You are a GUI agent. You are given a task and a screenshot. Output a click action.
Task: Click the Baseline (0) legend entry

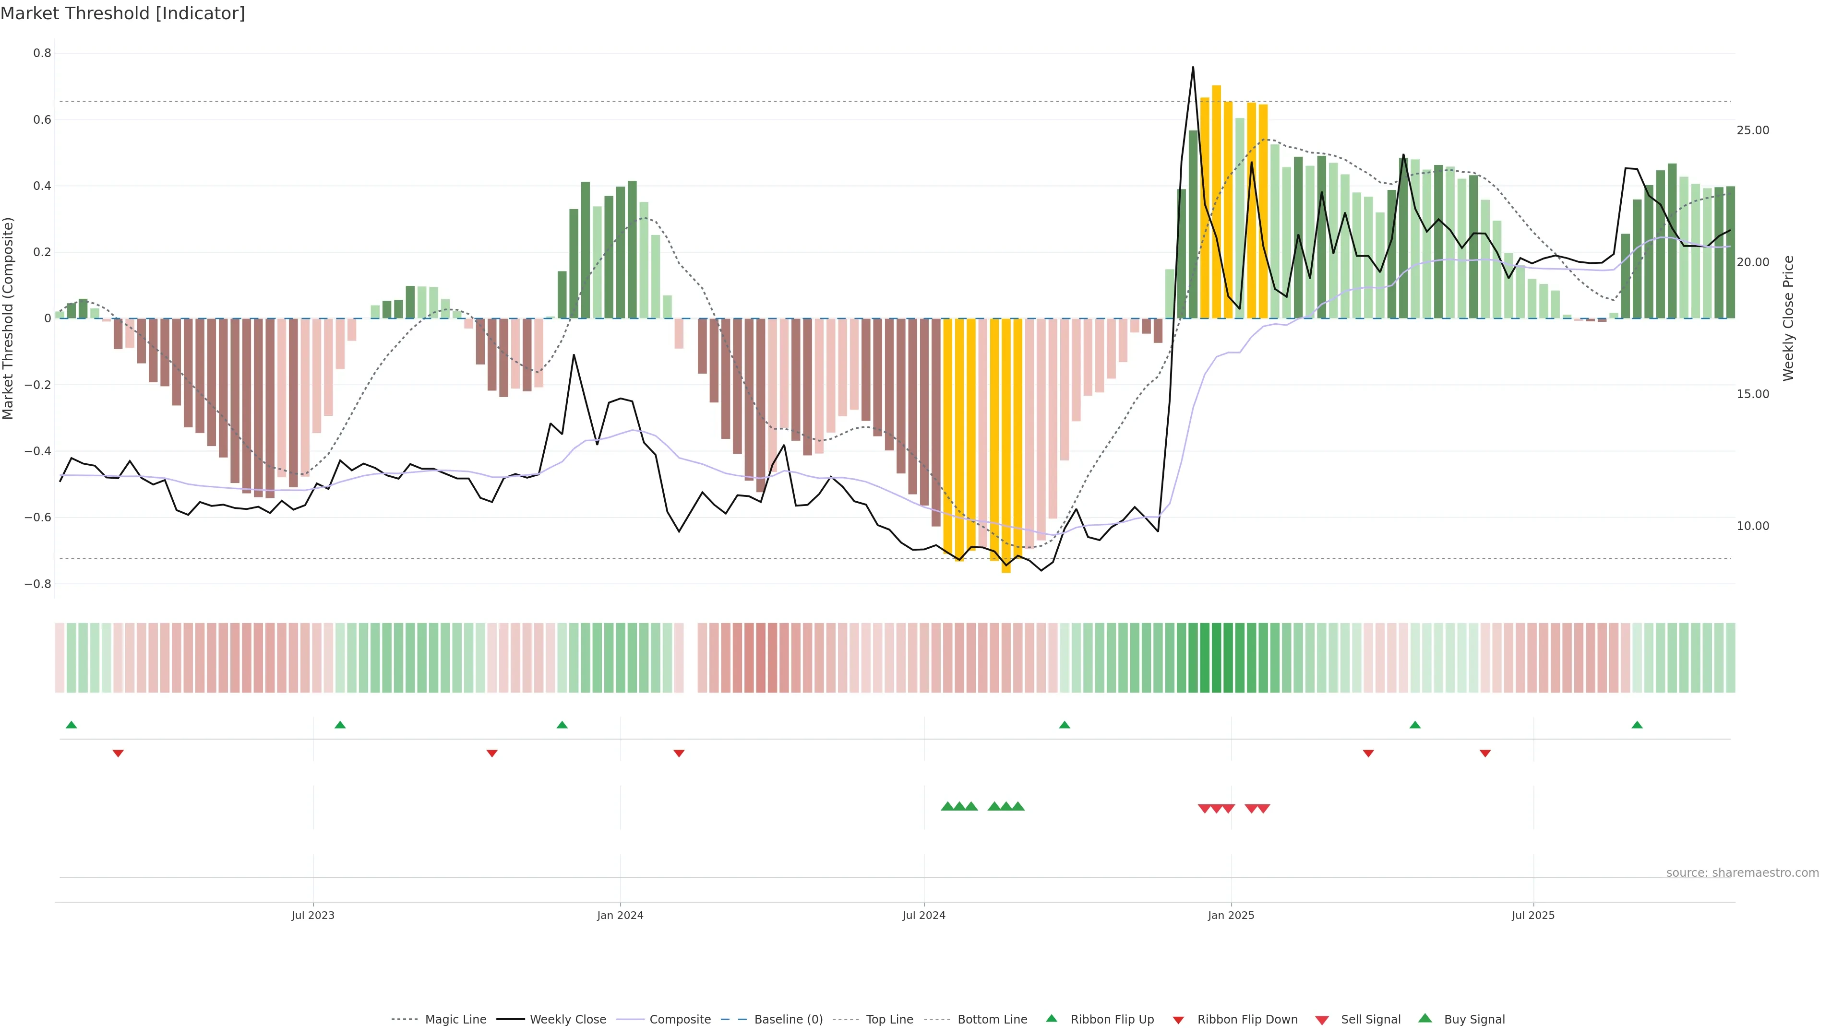[x=788, y=1020]
